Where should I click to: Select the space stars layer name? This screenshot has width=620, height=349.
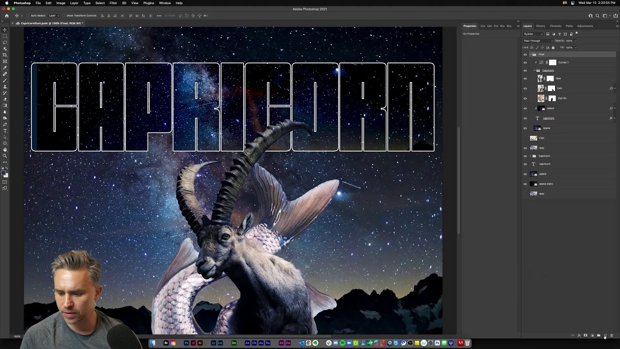pos(546,184)
